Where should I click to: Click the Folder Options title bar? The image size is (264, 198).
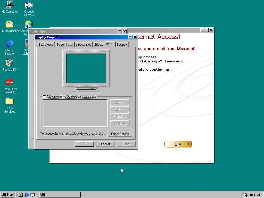click(78, 31)
